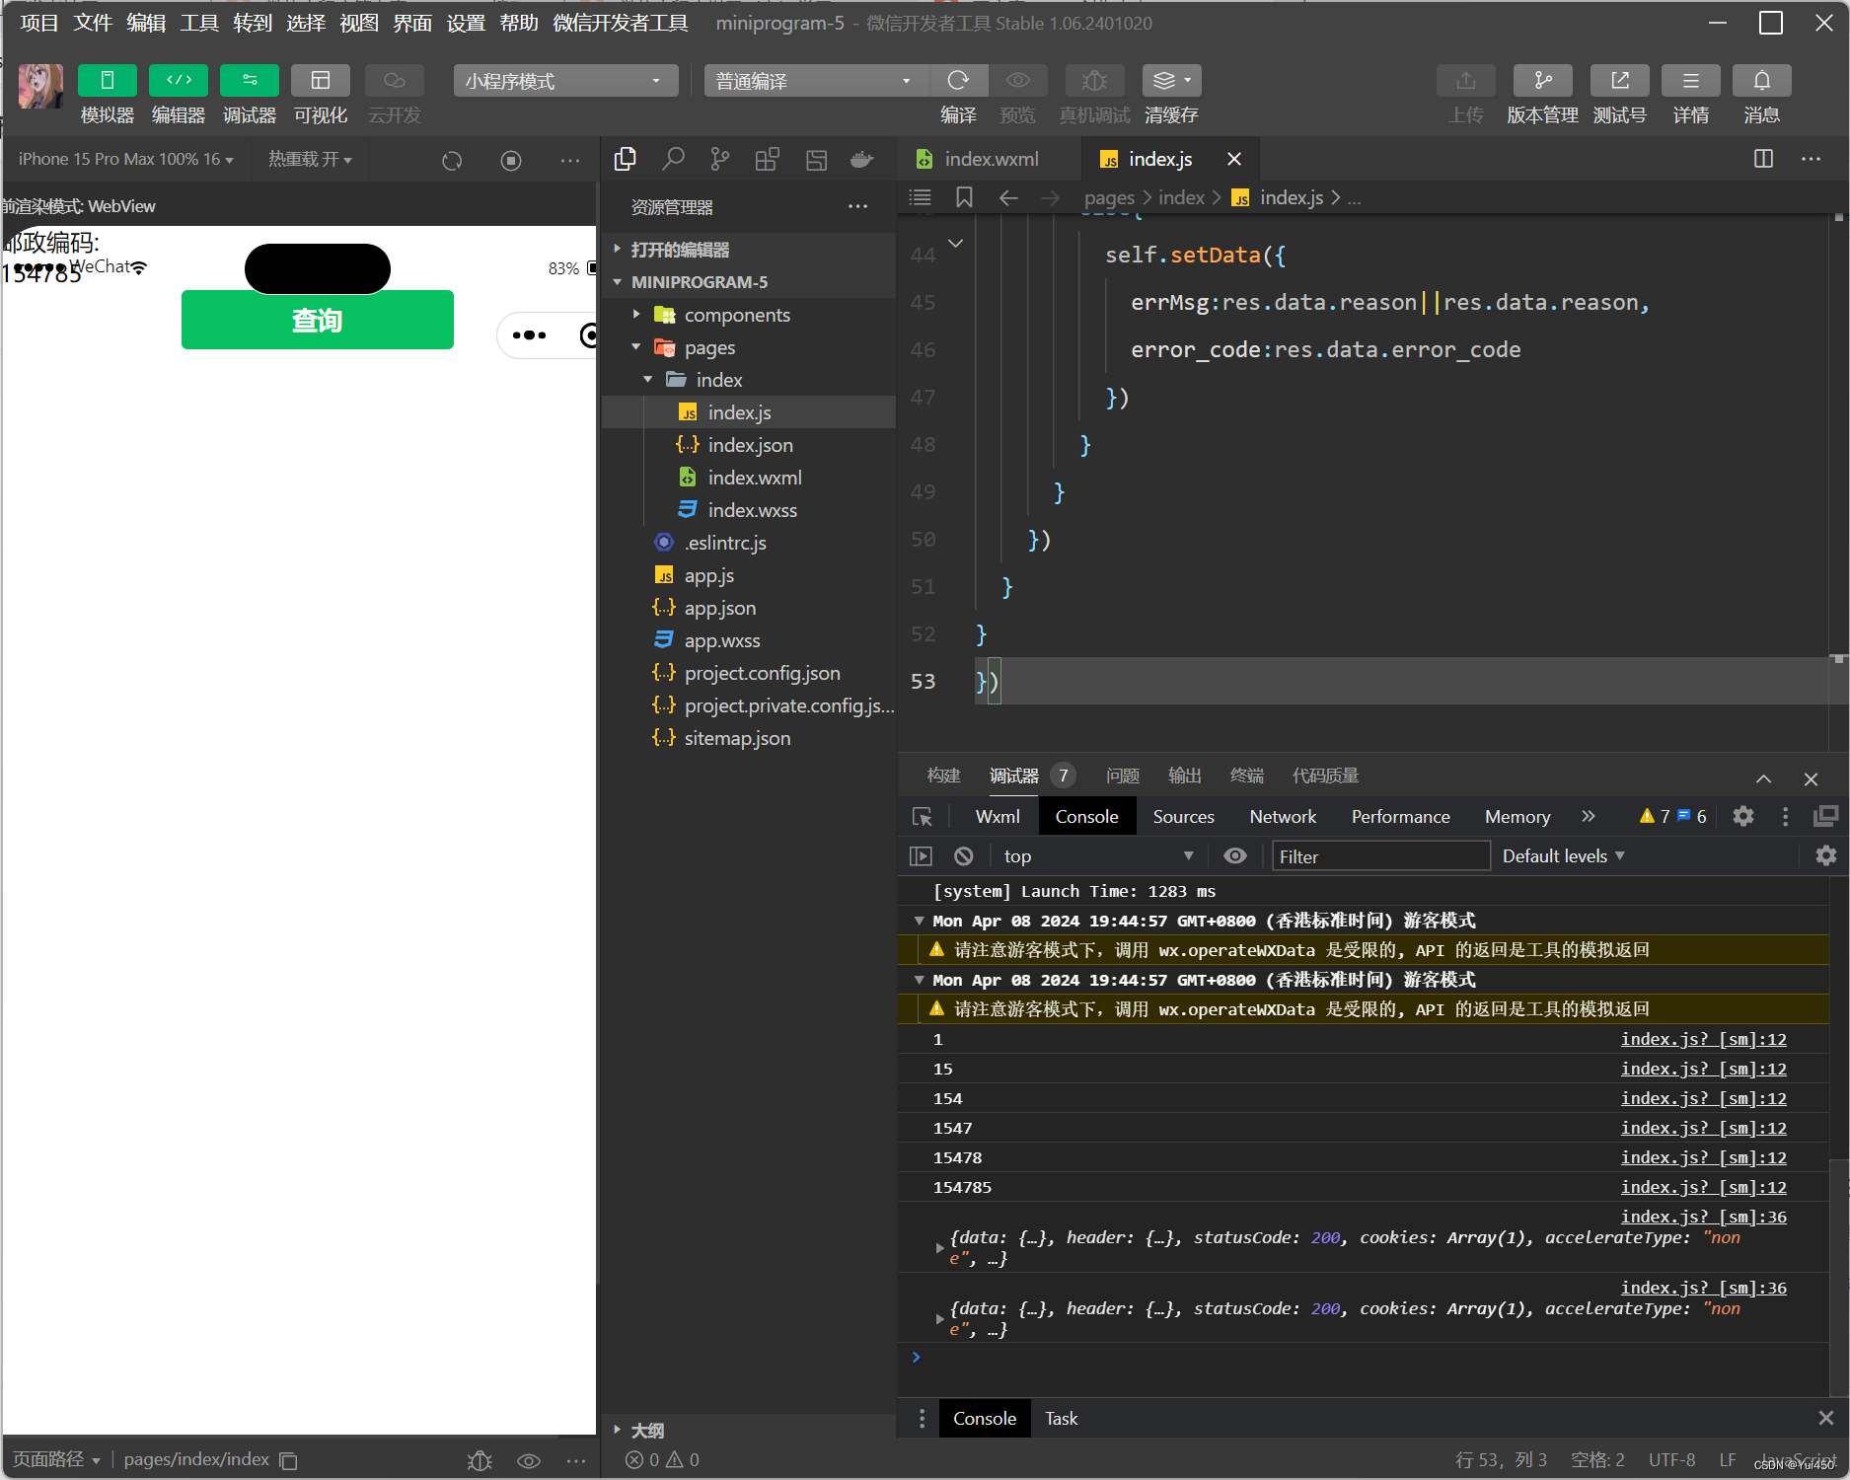Click the preview eye icon

[1018, 80]
